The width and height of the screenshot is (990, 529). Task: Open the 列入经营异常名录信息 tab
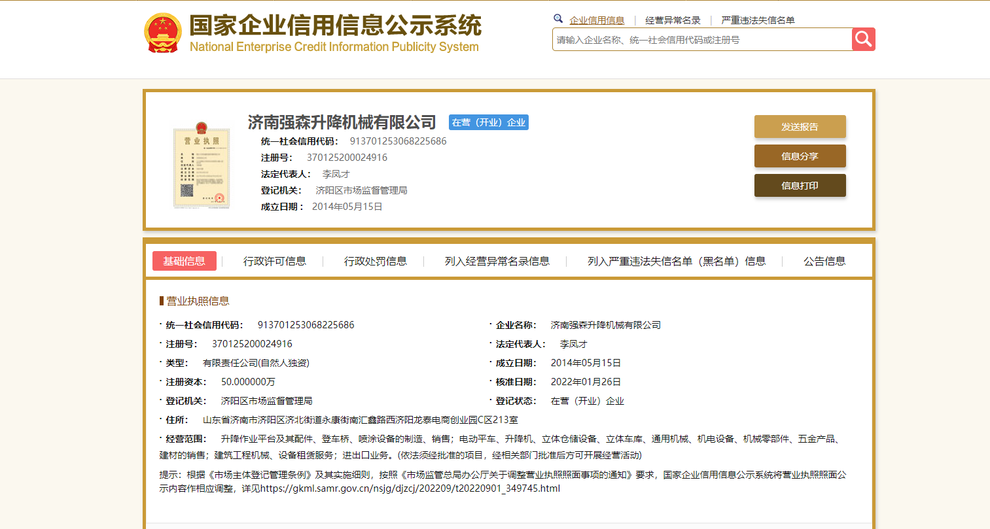tap(497, 261)
